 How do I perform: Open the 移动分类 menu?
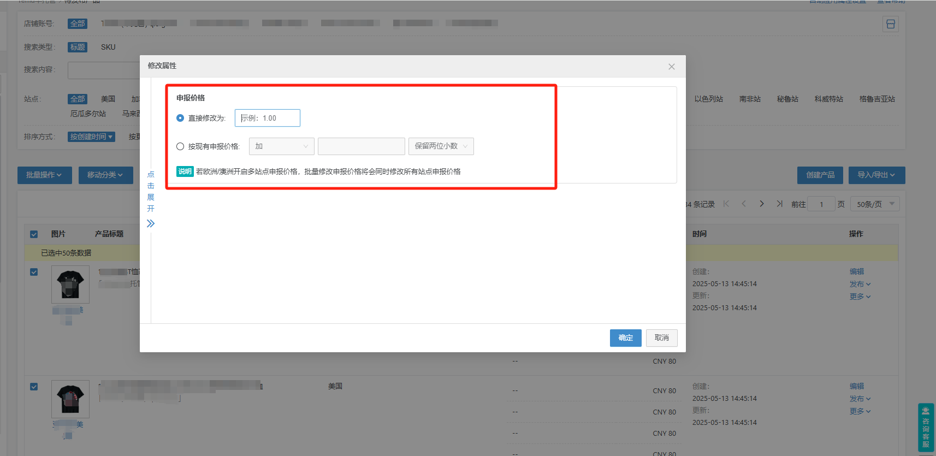point(106,175)
